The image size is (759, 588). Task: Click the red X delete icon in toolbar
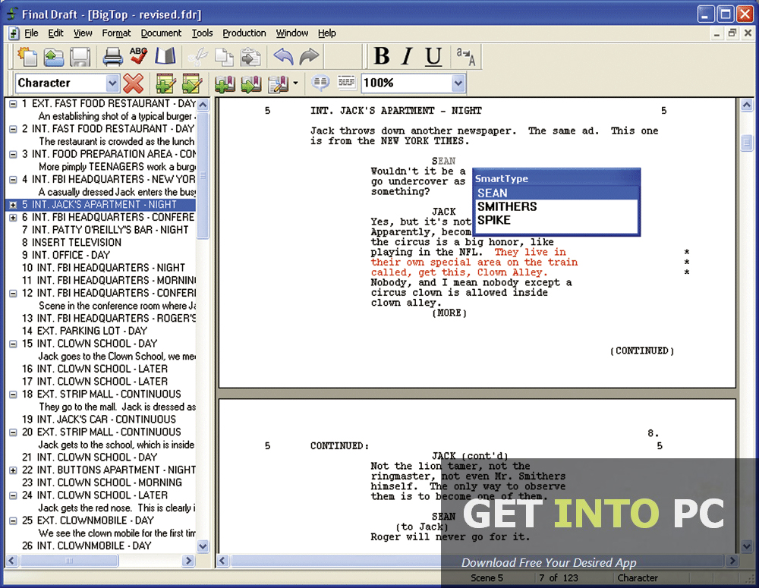(133, 83)
